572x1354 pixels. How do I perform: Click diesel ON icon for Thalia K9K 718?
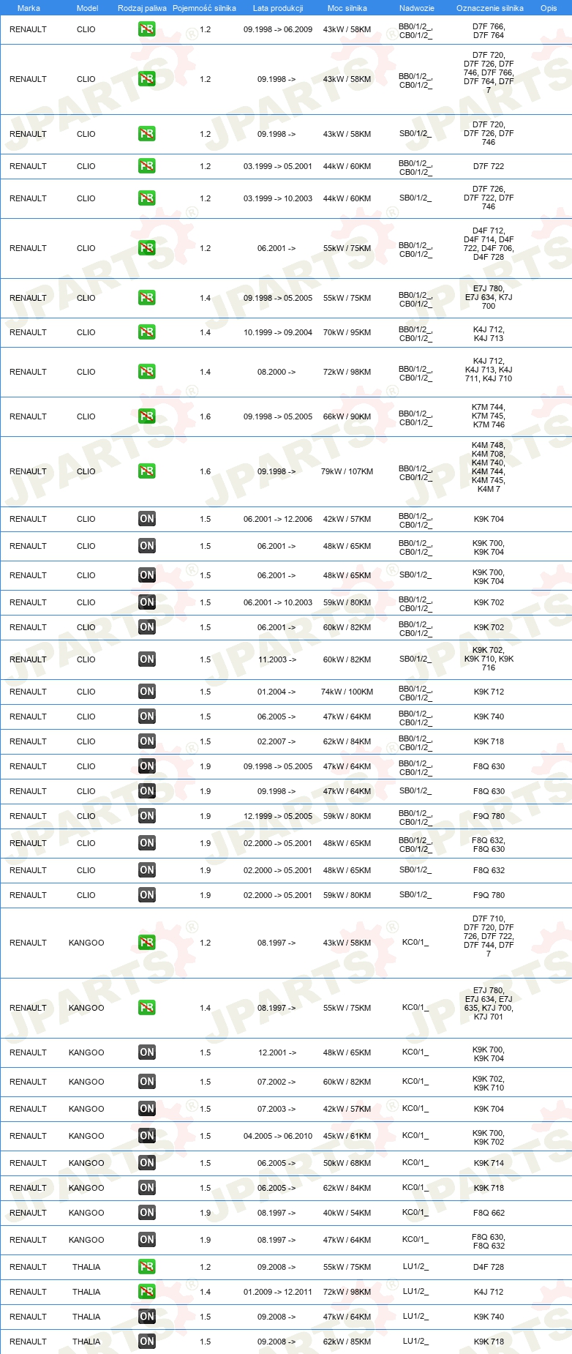[x=147, y=1342]
